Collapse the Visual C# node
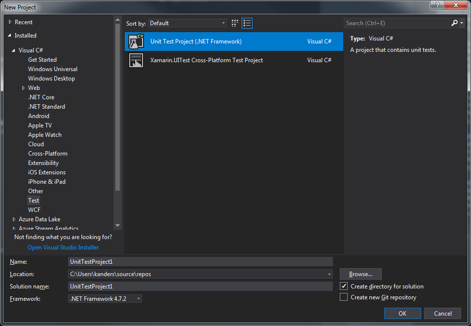Image resolution: width=471 pixels, height=326 pixels. pyautogui.click(x=14, y=50)
